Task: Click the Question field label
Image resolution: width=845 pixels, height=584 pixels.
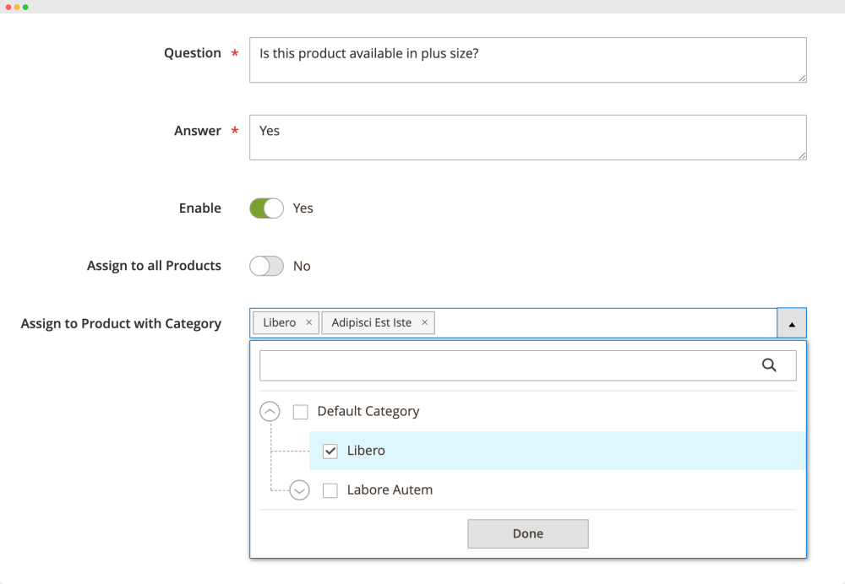Action: tap(193, 53)
